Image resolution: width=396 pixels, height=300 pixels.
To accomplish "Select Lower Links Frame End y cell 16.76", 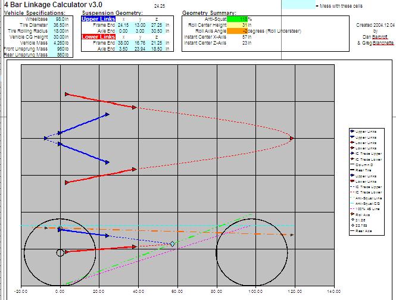I will click(140, 43).
